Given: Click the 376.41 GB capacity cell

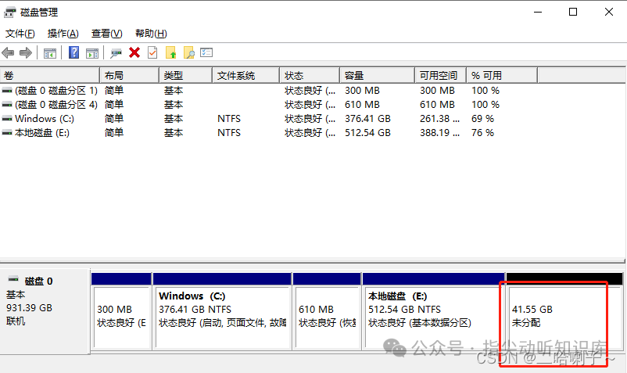Looking at the screenshot, I should [368, 119].
